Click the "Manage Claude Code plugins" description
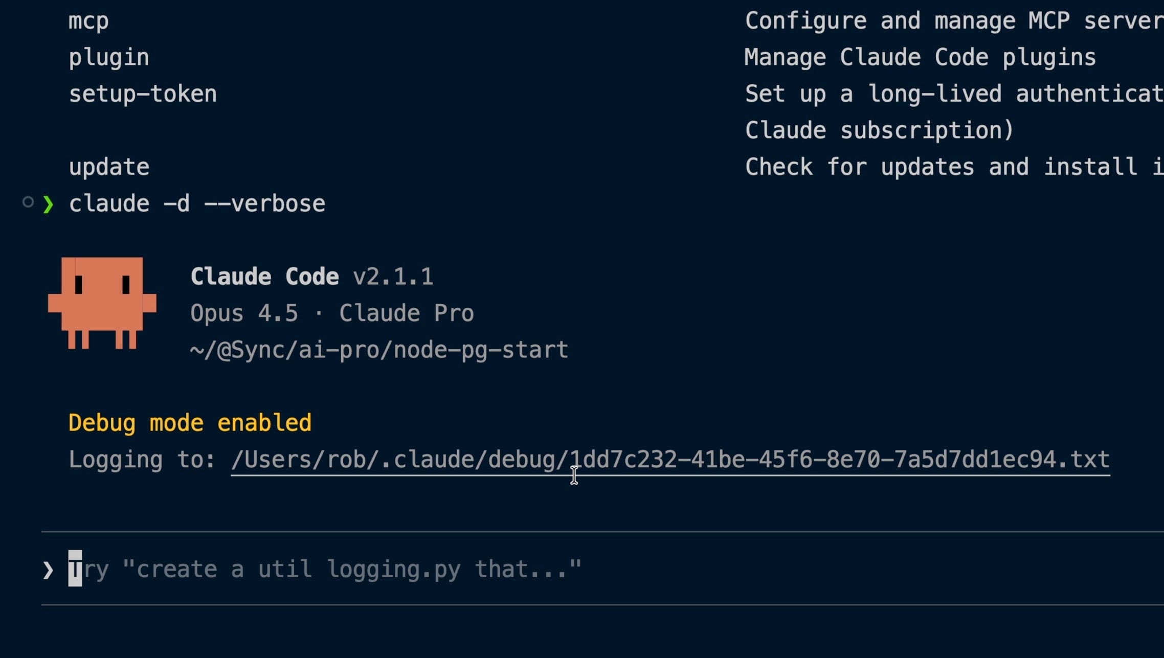 [x=920, y=57]
